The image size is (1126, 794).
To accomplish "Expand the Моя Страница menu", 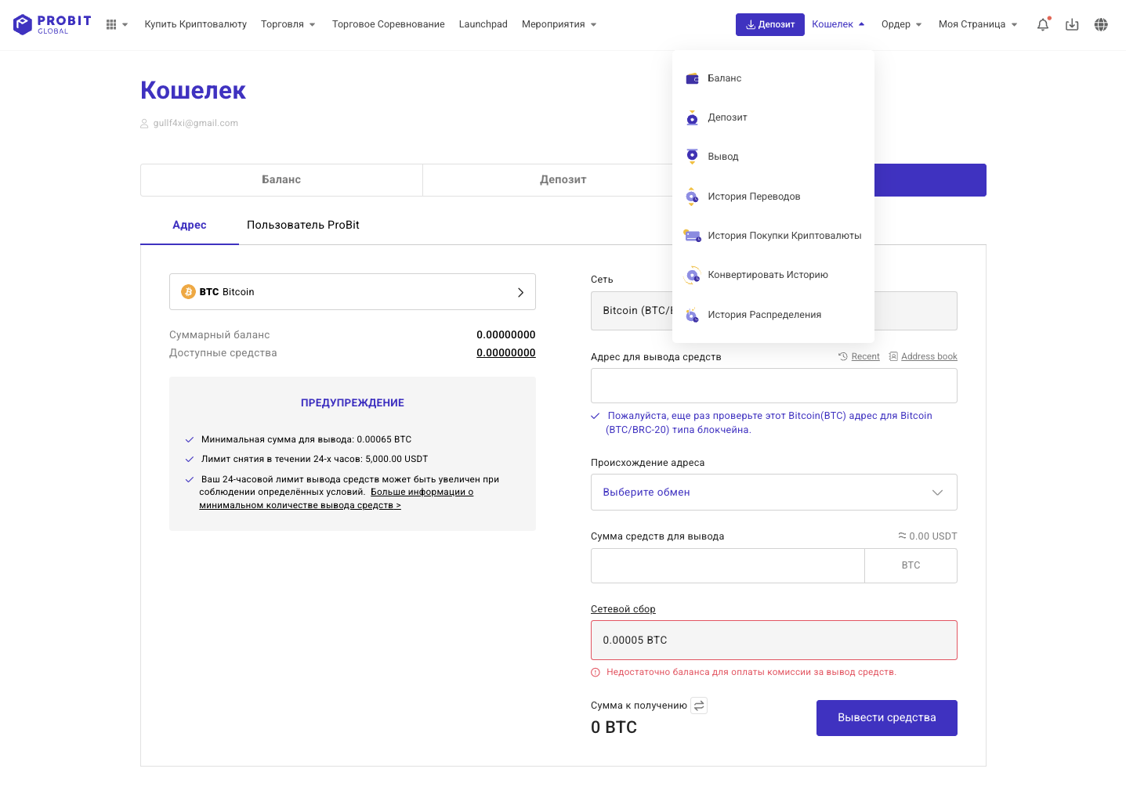I will coord(977,24).
